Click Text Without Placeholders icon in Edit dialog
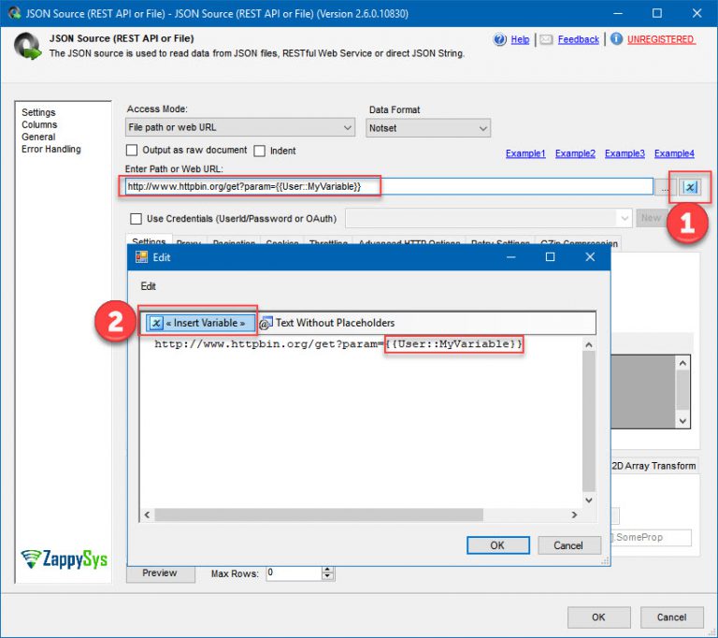The image size is (718, 638). pyautogui.click(x=266, y=323)
